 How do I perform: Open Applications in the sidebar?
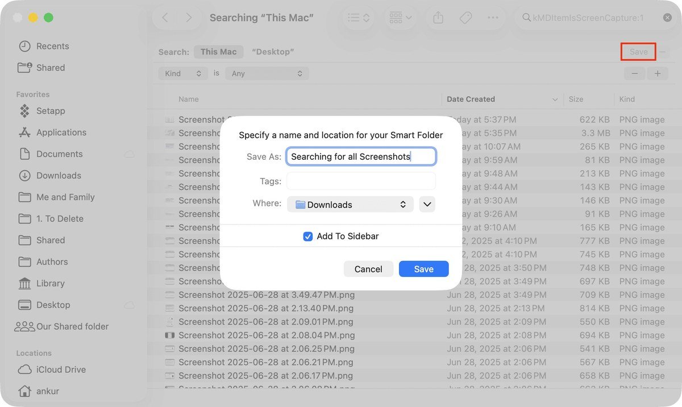point(61,132)
